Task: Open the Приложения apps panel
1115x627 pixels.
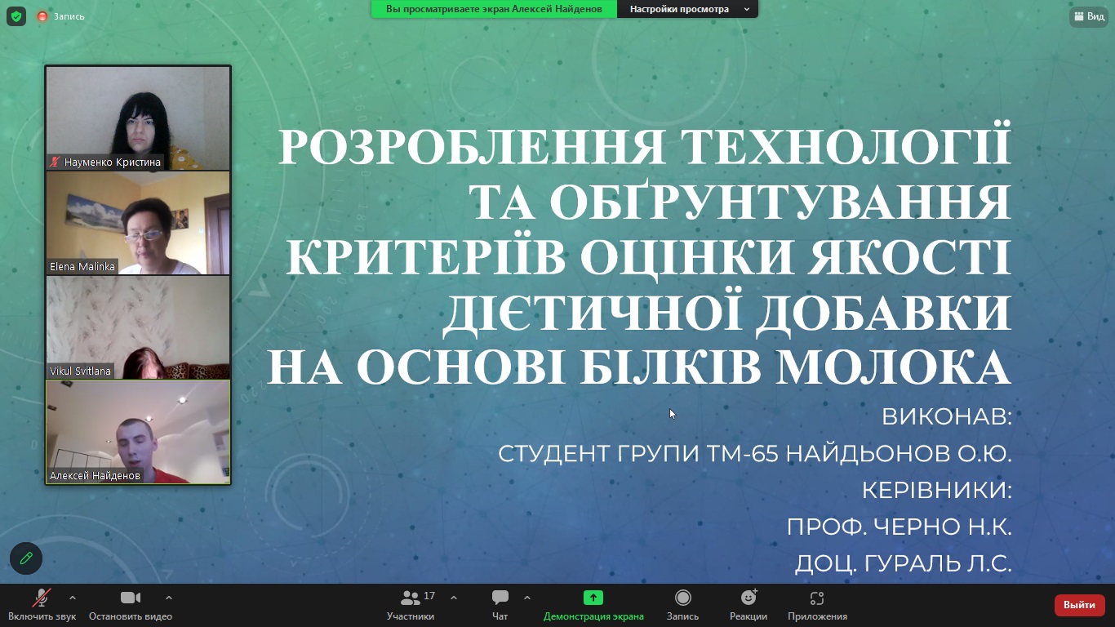Action: 817,606
